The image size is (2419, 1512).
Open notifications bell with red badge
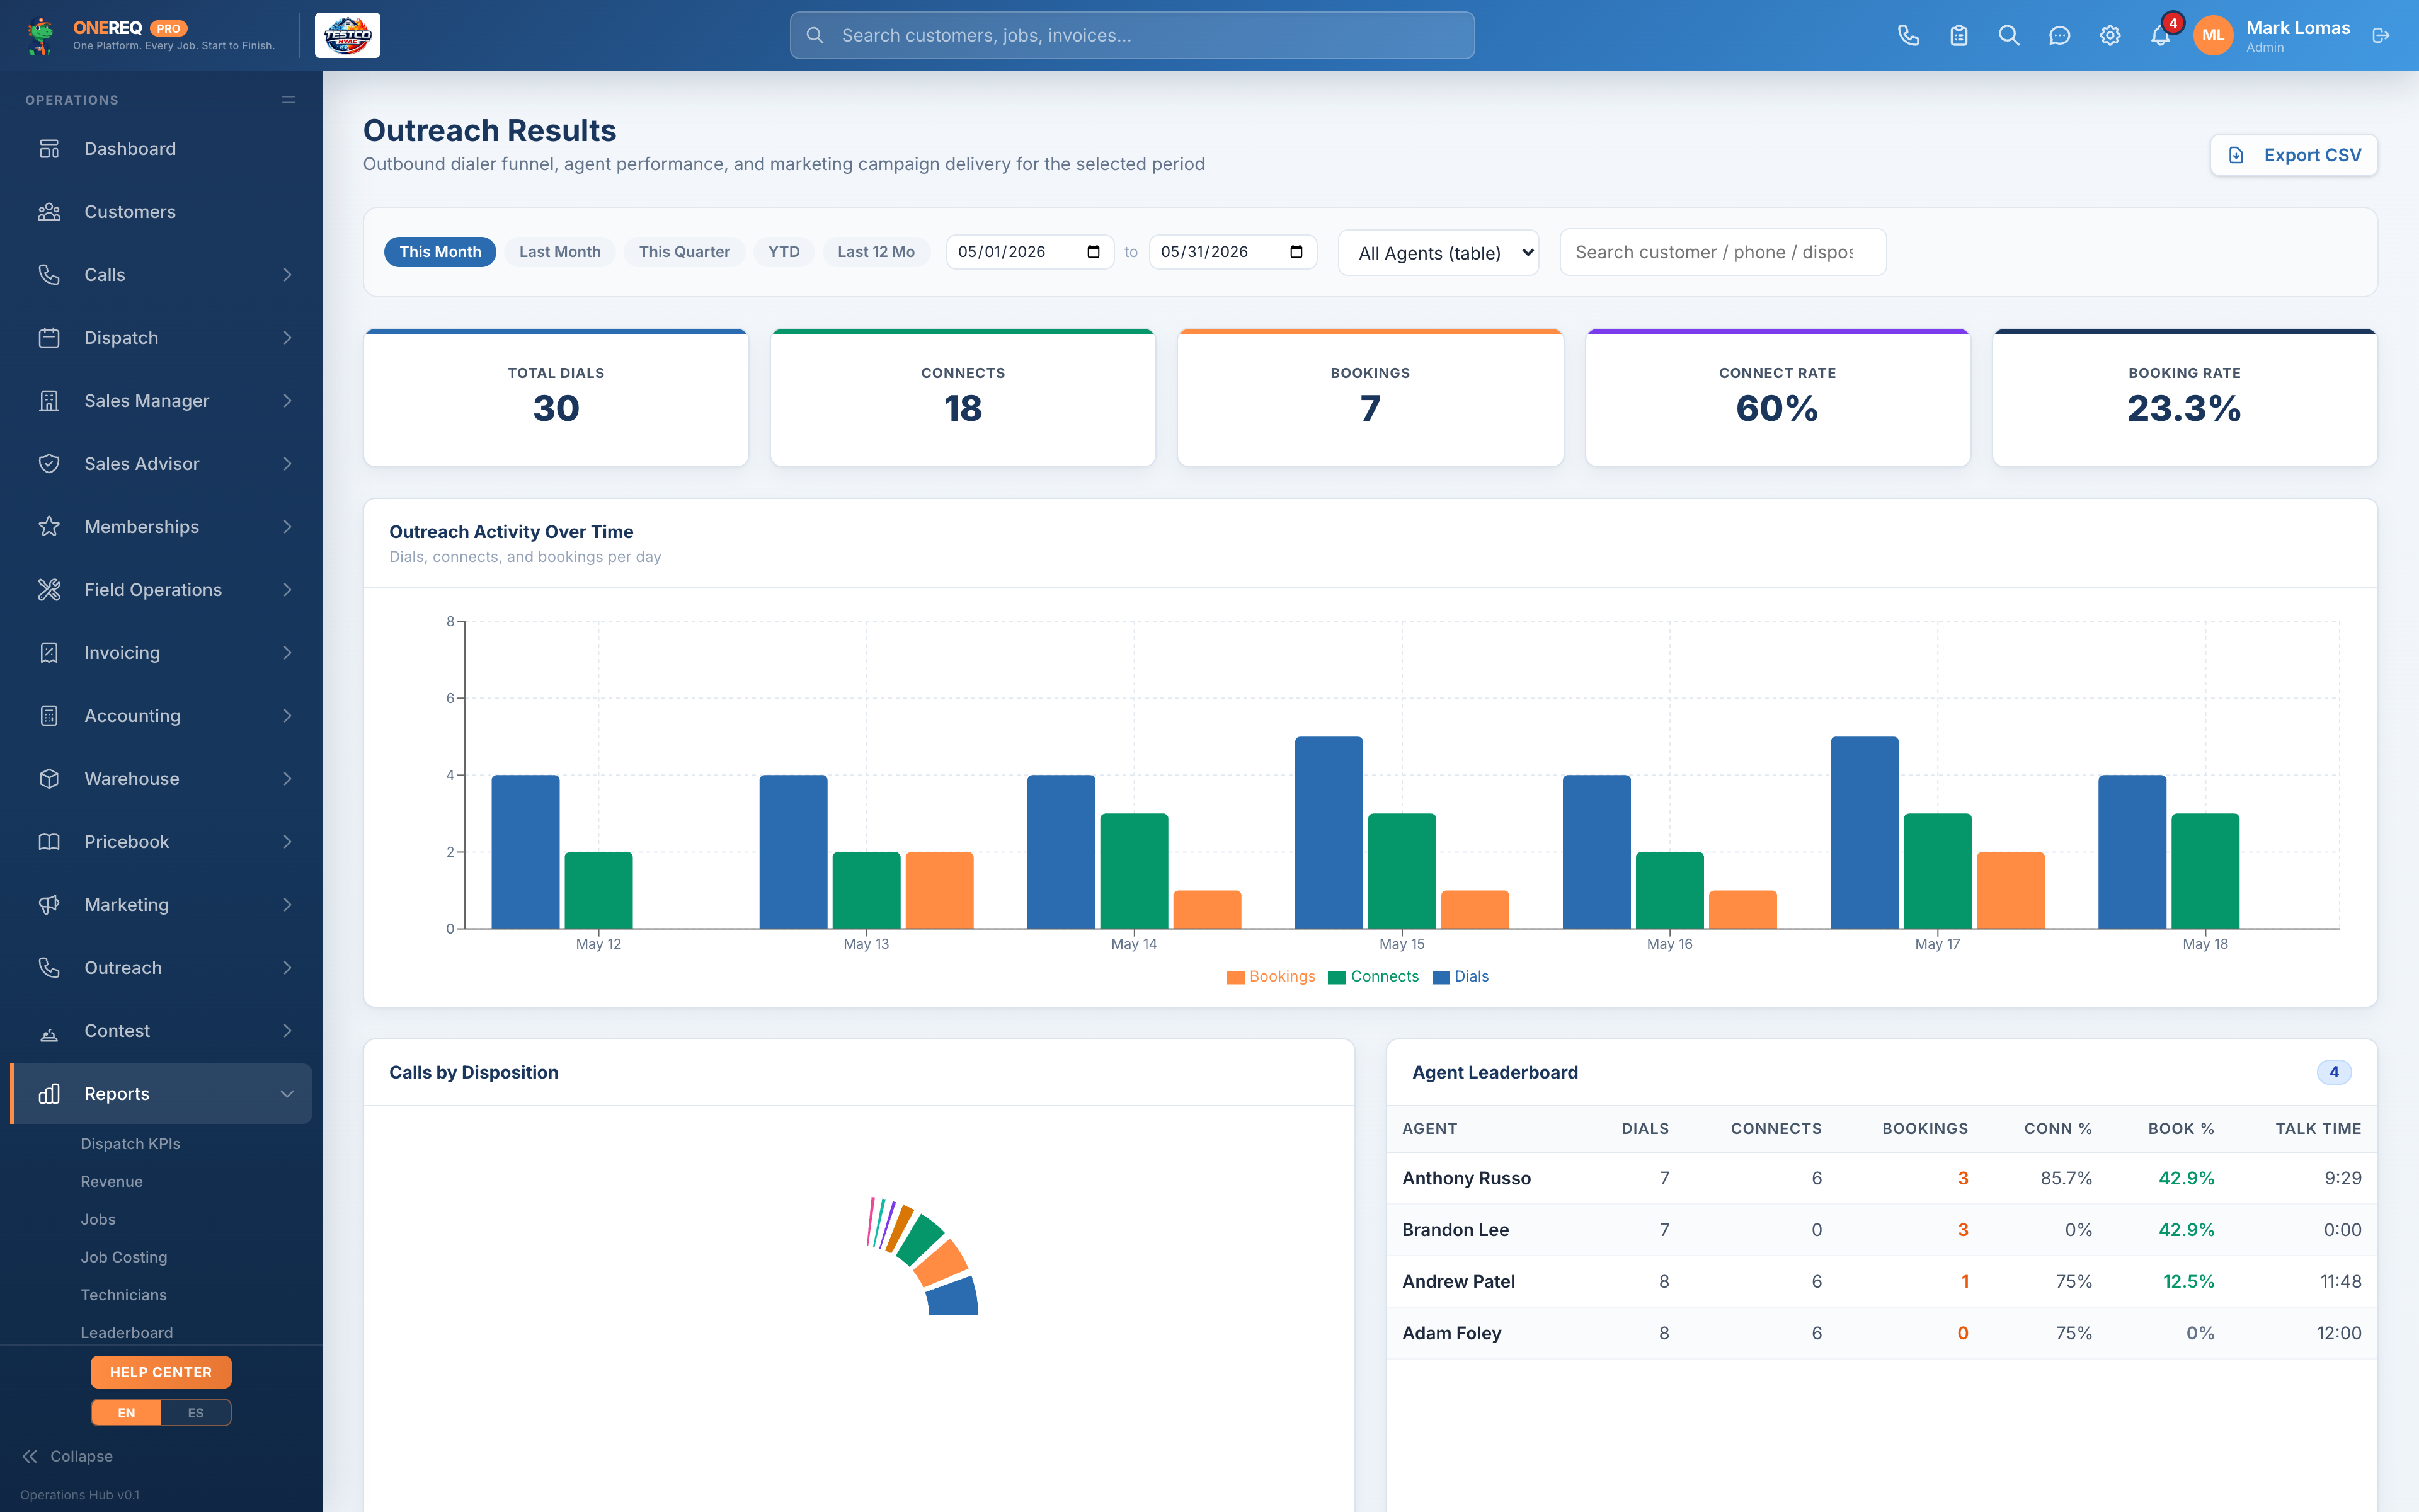[2160, 36]
